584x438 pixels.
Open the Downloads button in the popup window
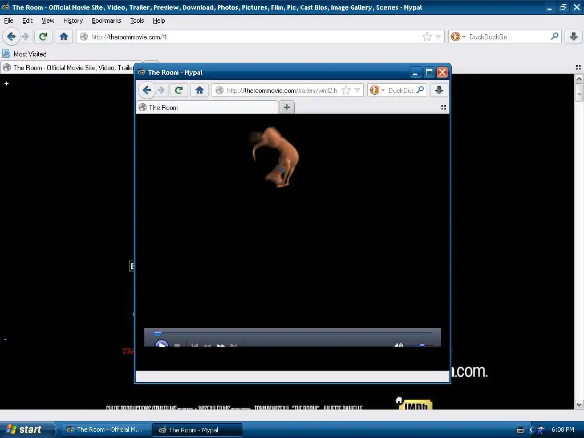[x=439, y=90]
